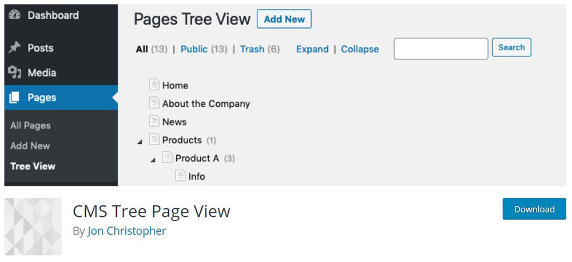Click the News page document icon

(x=154, y=122)
